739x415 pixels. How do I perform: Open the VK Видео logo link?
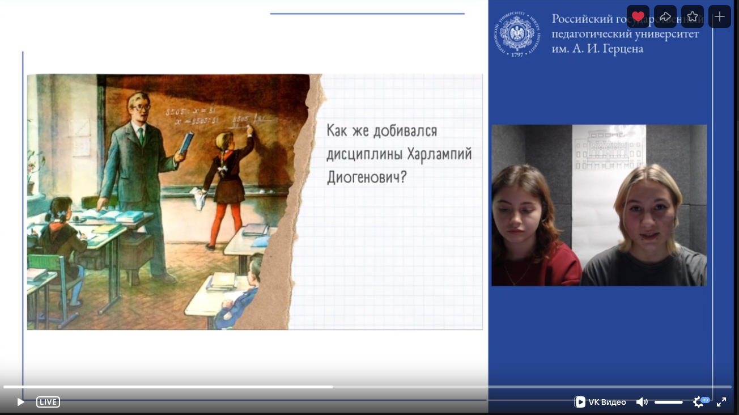601,402
